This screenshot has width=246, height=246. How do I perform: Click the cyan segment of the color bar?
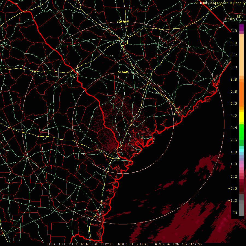point(241,150)
